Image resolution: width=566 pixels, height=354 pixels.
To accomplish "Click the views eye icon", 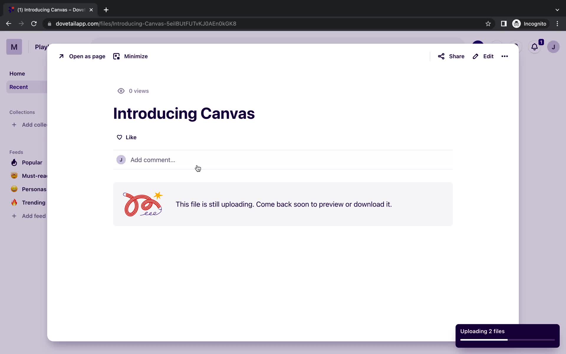I will (121, 91).
